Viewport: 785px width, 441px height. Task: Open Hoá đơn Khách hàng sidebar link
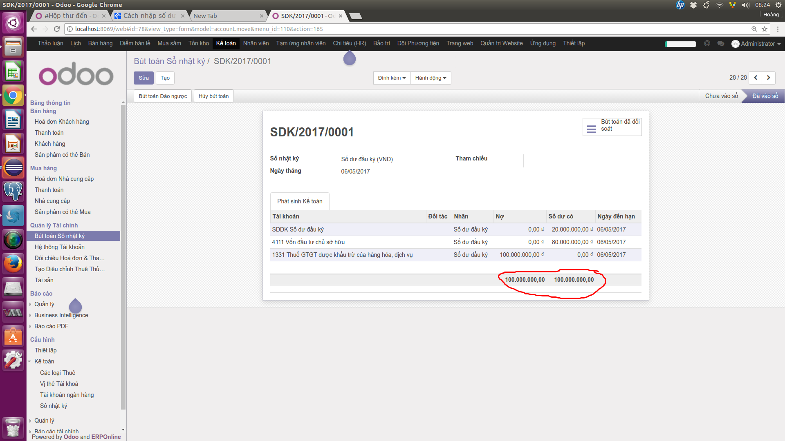[62, 122]
